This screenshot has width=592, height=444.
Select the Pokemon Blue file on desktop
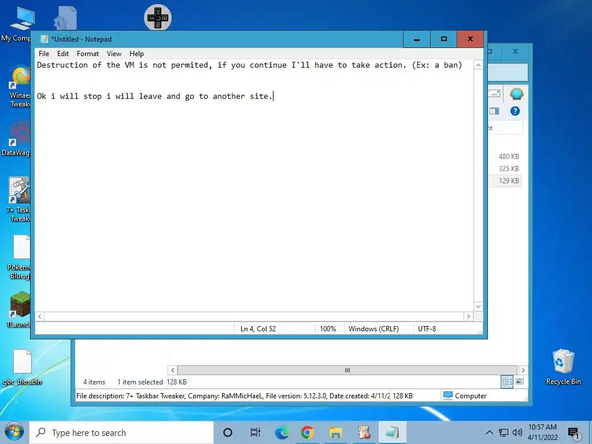click(x=19, y=257)
